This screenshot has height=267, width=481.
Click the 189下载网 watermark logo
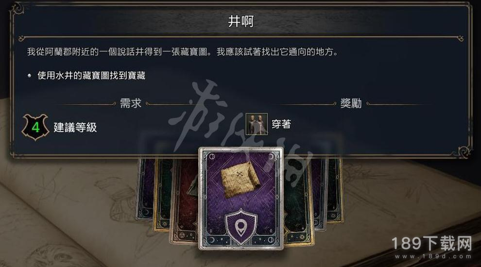point(431,243)
